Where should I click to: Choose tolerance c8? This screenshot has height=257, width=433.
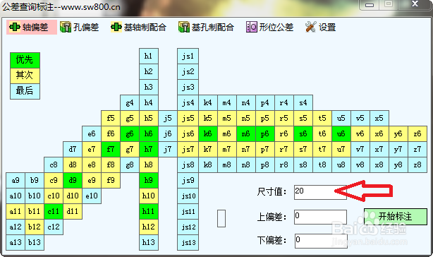point(54,165)
